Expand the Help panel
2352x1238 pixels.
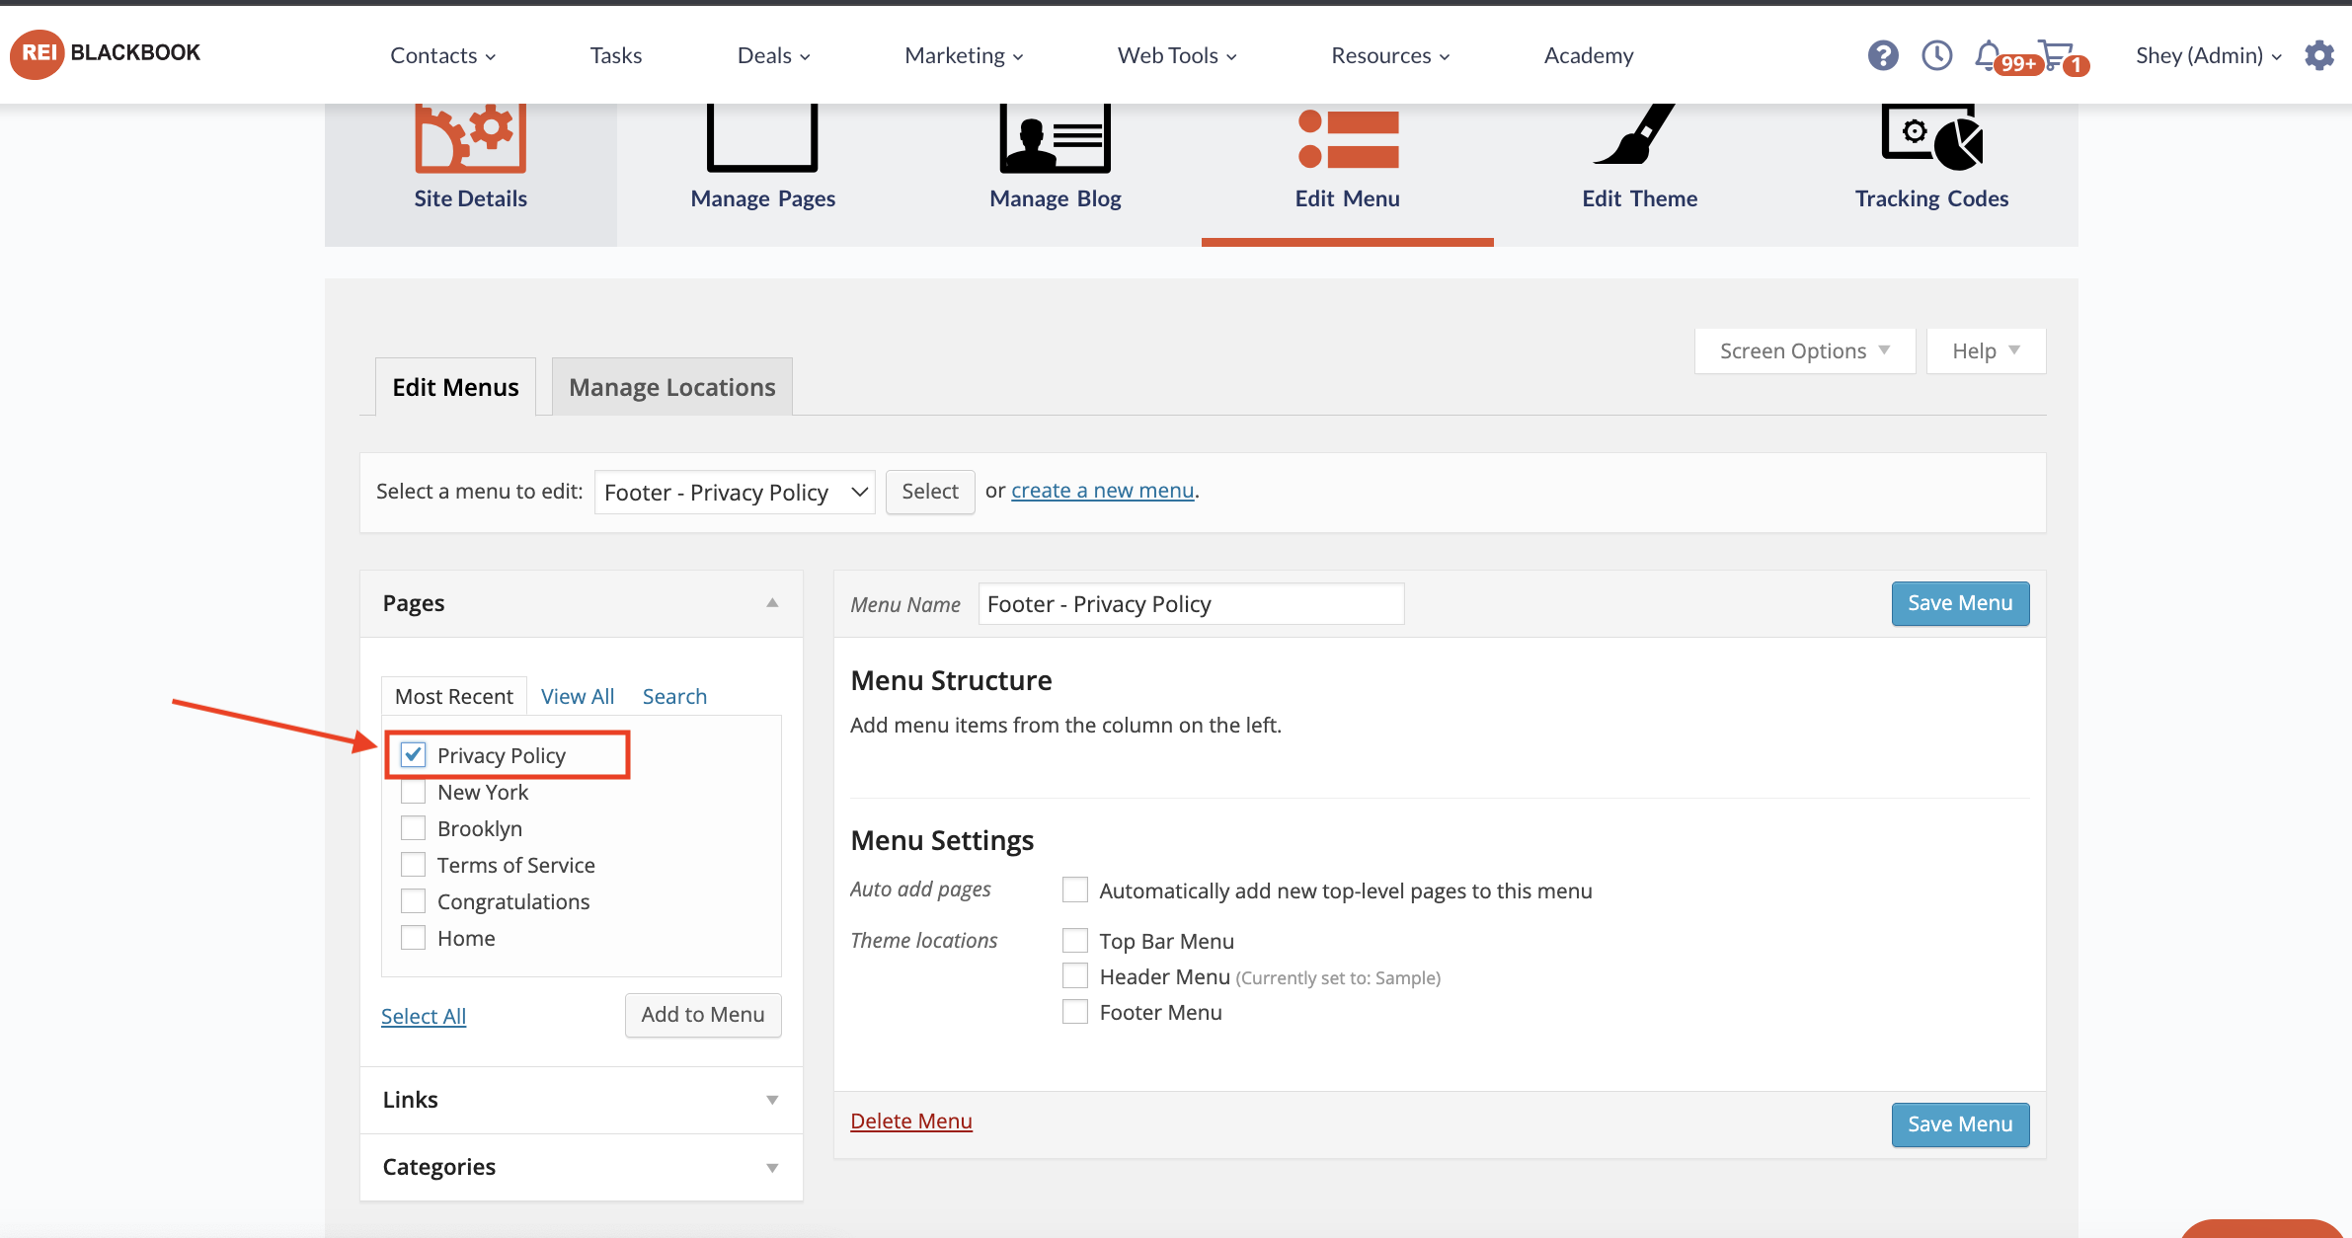pos(1986,351)
